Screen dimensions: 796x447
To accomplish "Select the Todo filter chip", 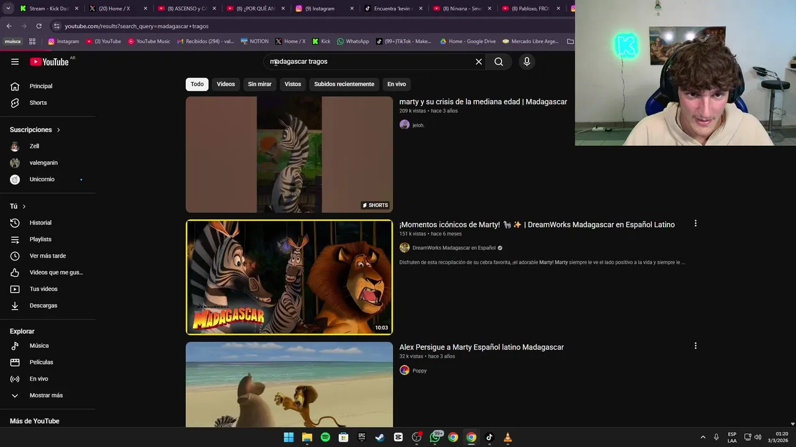I will [x=197, y=84].
